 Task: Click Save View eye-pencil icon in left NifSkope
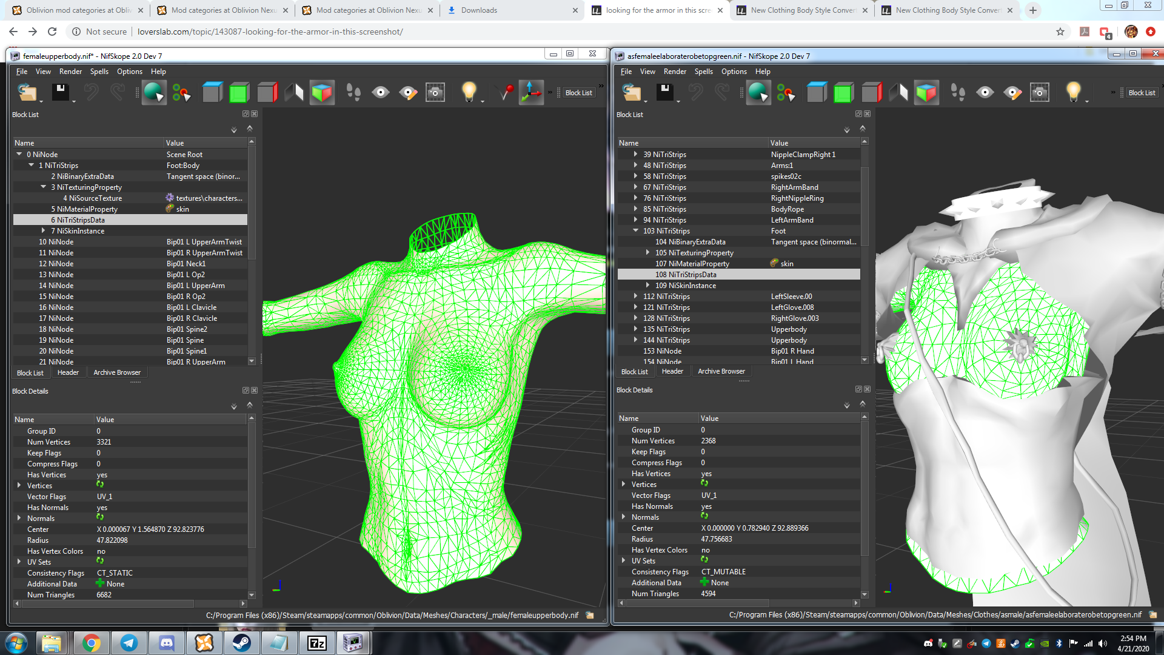[408, 93]
